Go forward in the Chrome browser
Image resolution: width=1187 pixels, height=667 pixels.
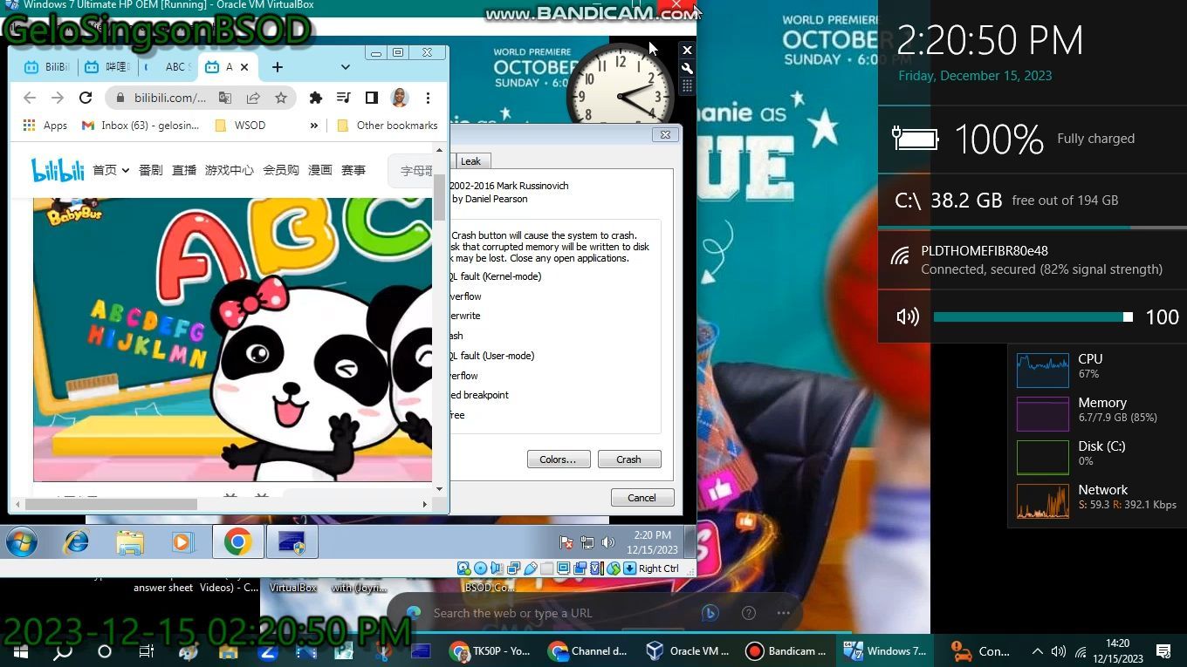[x=58, y=98]
